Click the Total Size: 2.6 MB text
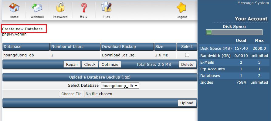This screenshot has height=121, width=271. (x=154, y=64)
